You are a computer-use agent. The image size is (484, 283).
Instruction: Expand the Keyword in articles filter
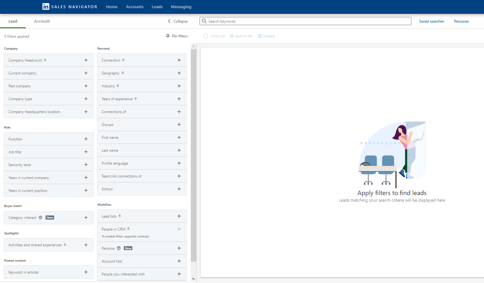[x=49, y=272]
